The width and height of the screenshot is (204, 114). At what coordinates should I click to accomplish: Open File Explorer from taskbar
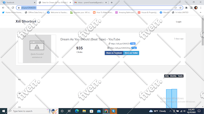(84, 111)
